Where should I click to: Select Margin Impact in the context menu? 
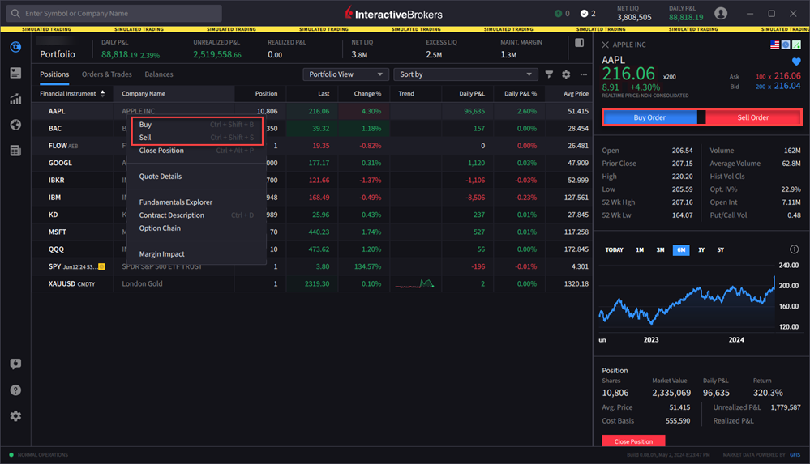coord(196,254)
